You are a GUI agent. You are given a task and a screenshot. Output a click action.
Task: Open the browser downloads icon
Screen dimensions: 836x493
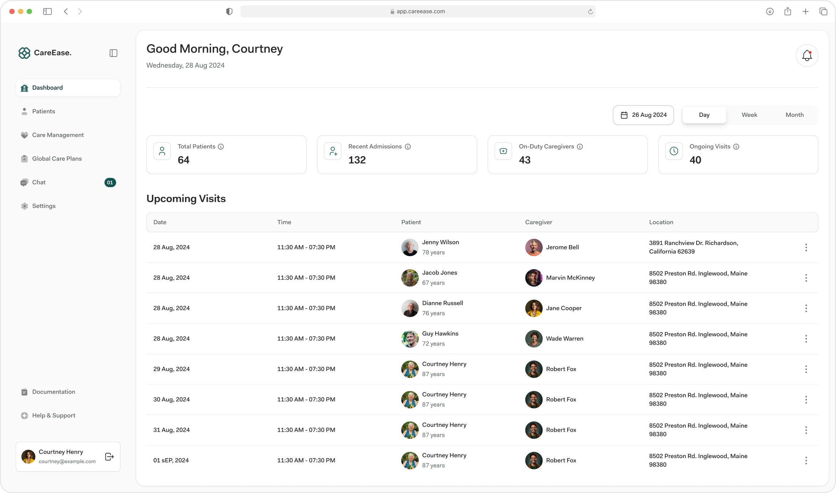[x=770, y=11]
